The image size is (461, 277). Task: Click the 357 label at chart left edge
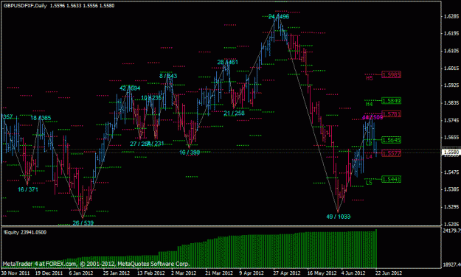[7, 117]
